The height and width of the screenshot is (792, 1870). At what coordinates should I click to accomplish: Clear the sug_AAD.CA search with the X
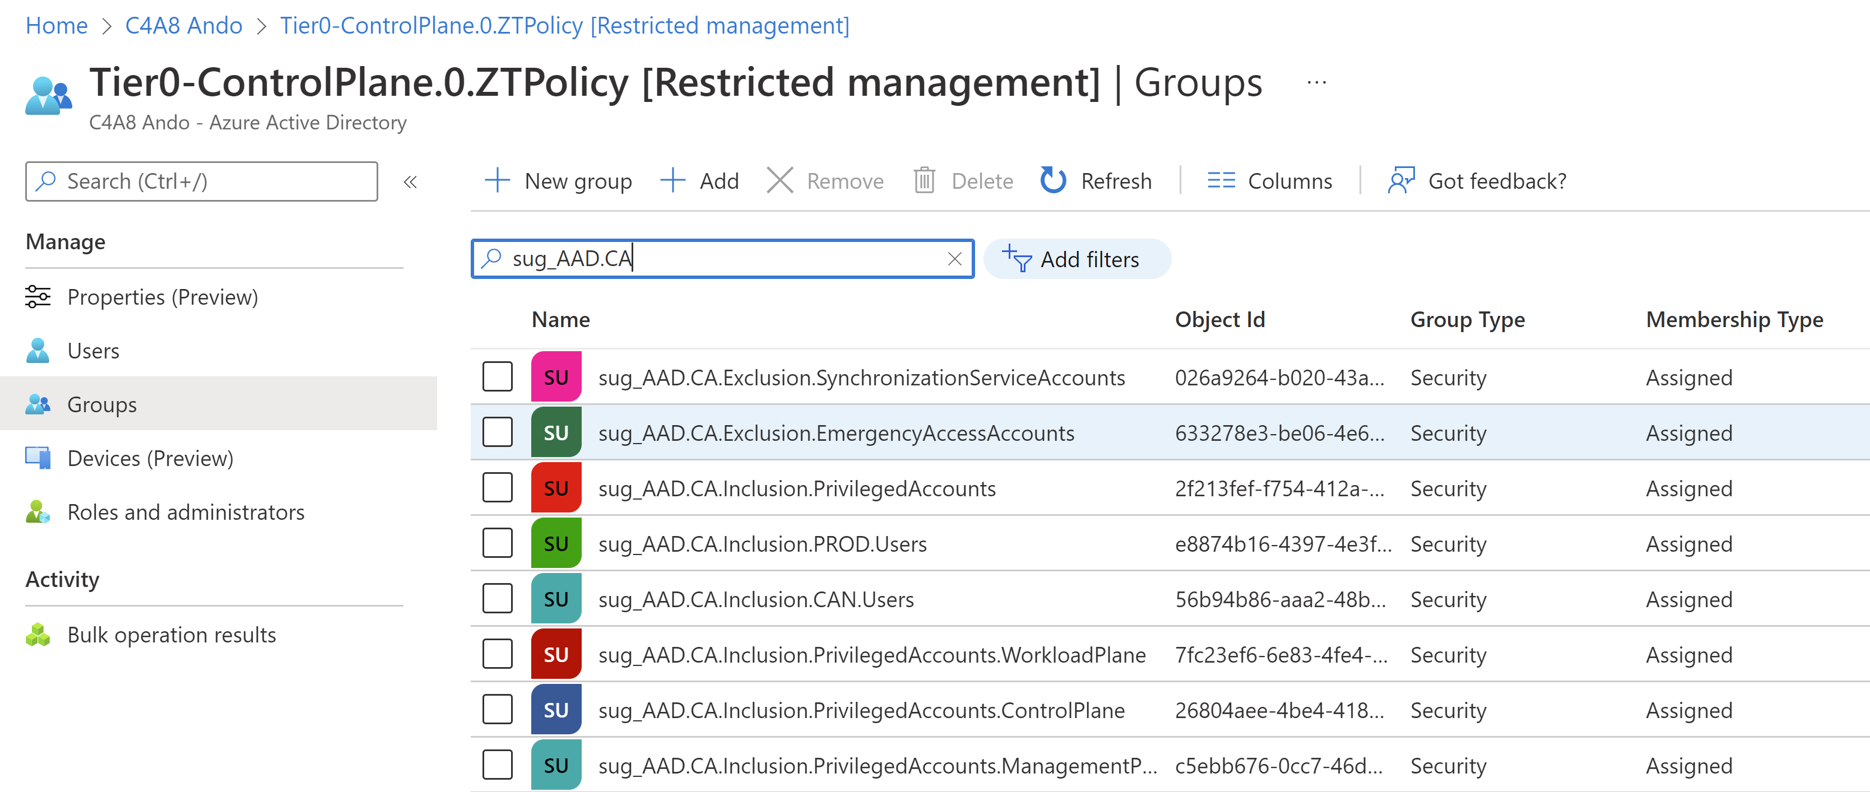pos(954,259)
